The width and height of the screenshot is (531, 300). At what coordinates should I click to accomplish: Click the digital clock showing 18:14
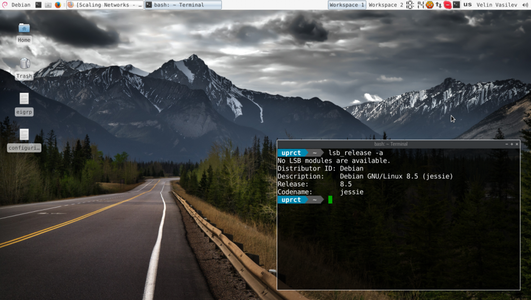pyautogui.click(x=415, y=5)
